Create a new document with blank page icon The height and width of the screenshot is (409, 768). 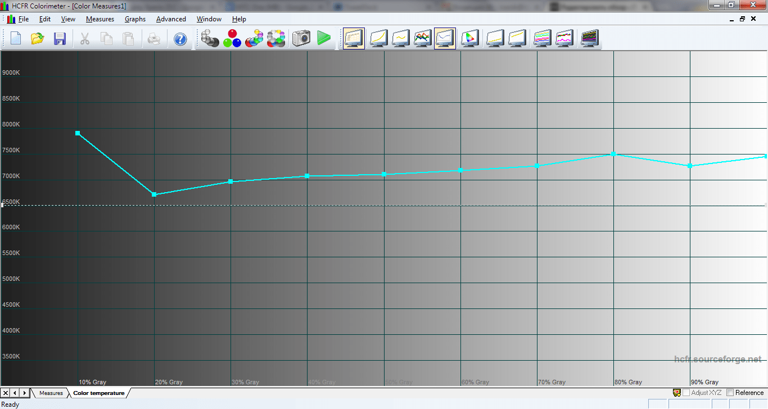tap(16, 39)
